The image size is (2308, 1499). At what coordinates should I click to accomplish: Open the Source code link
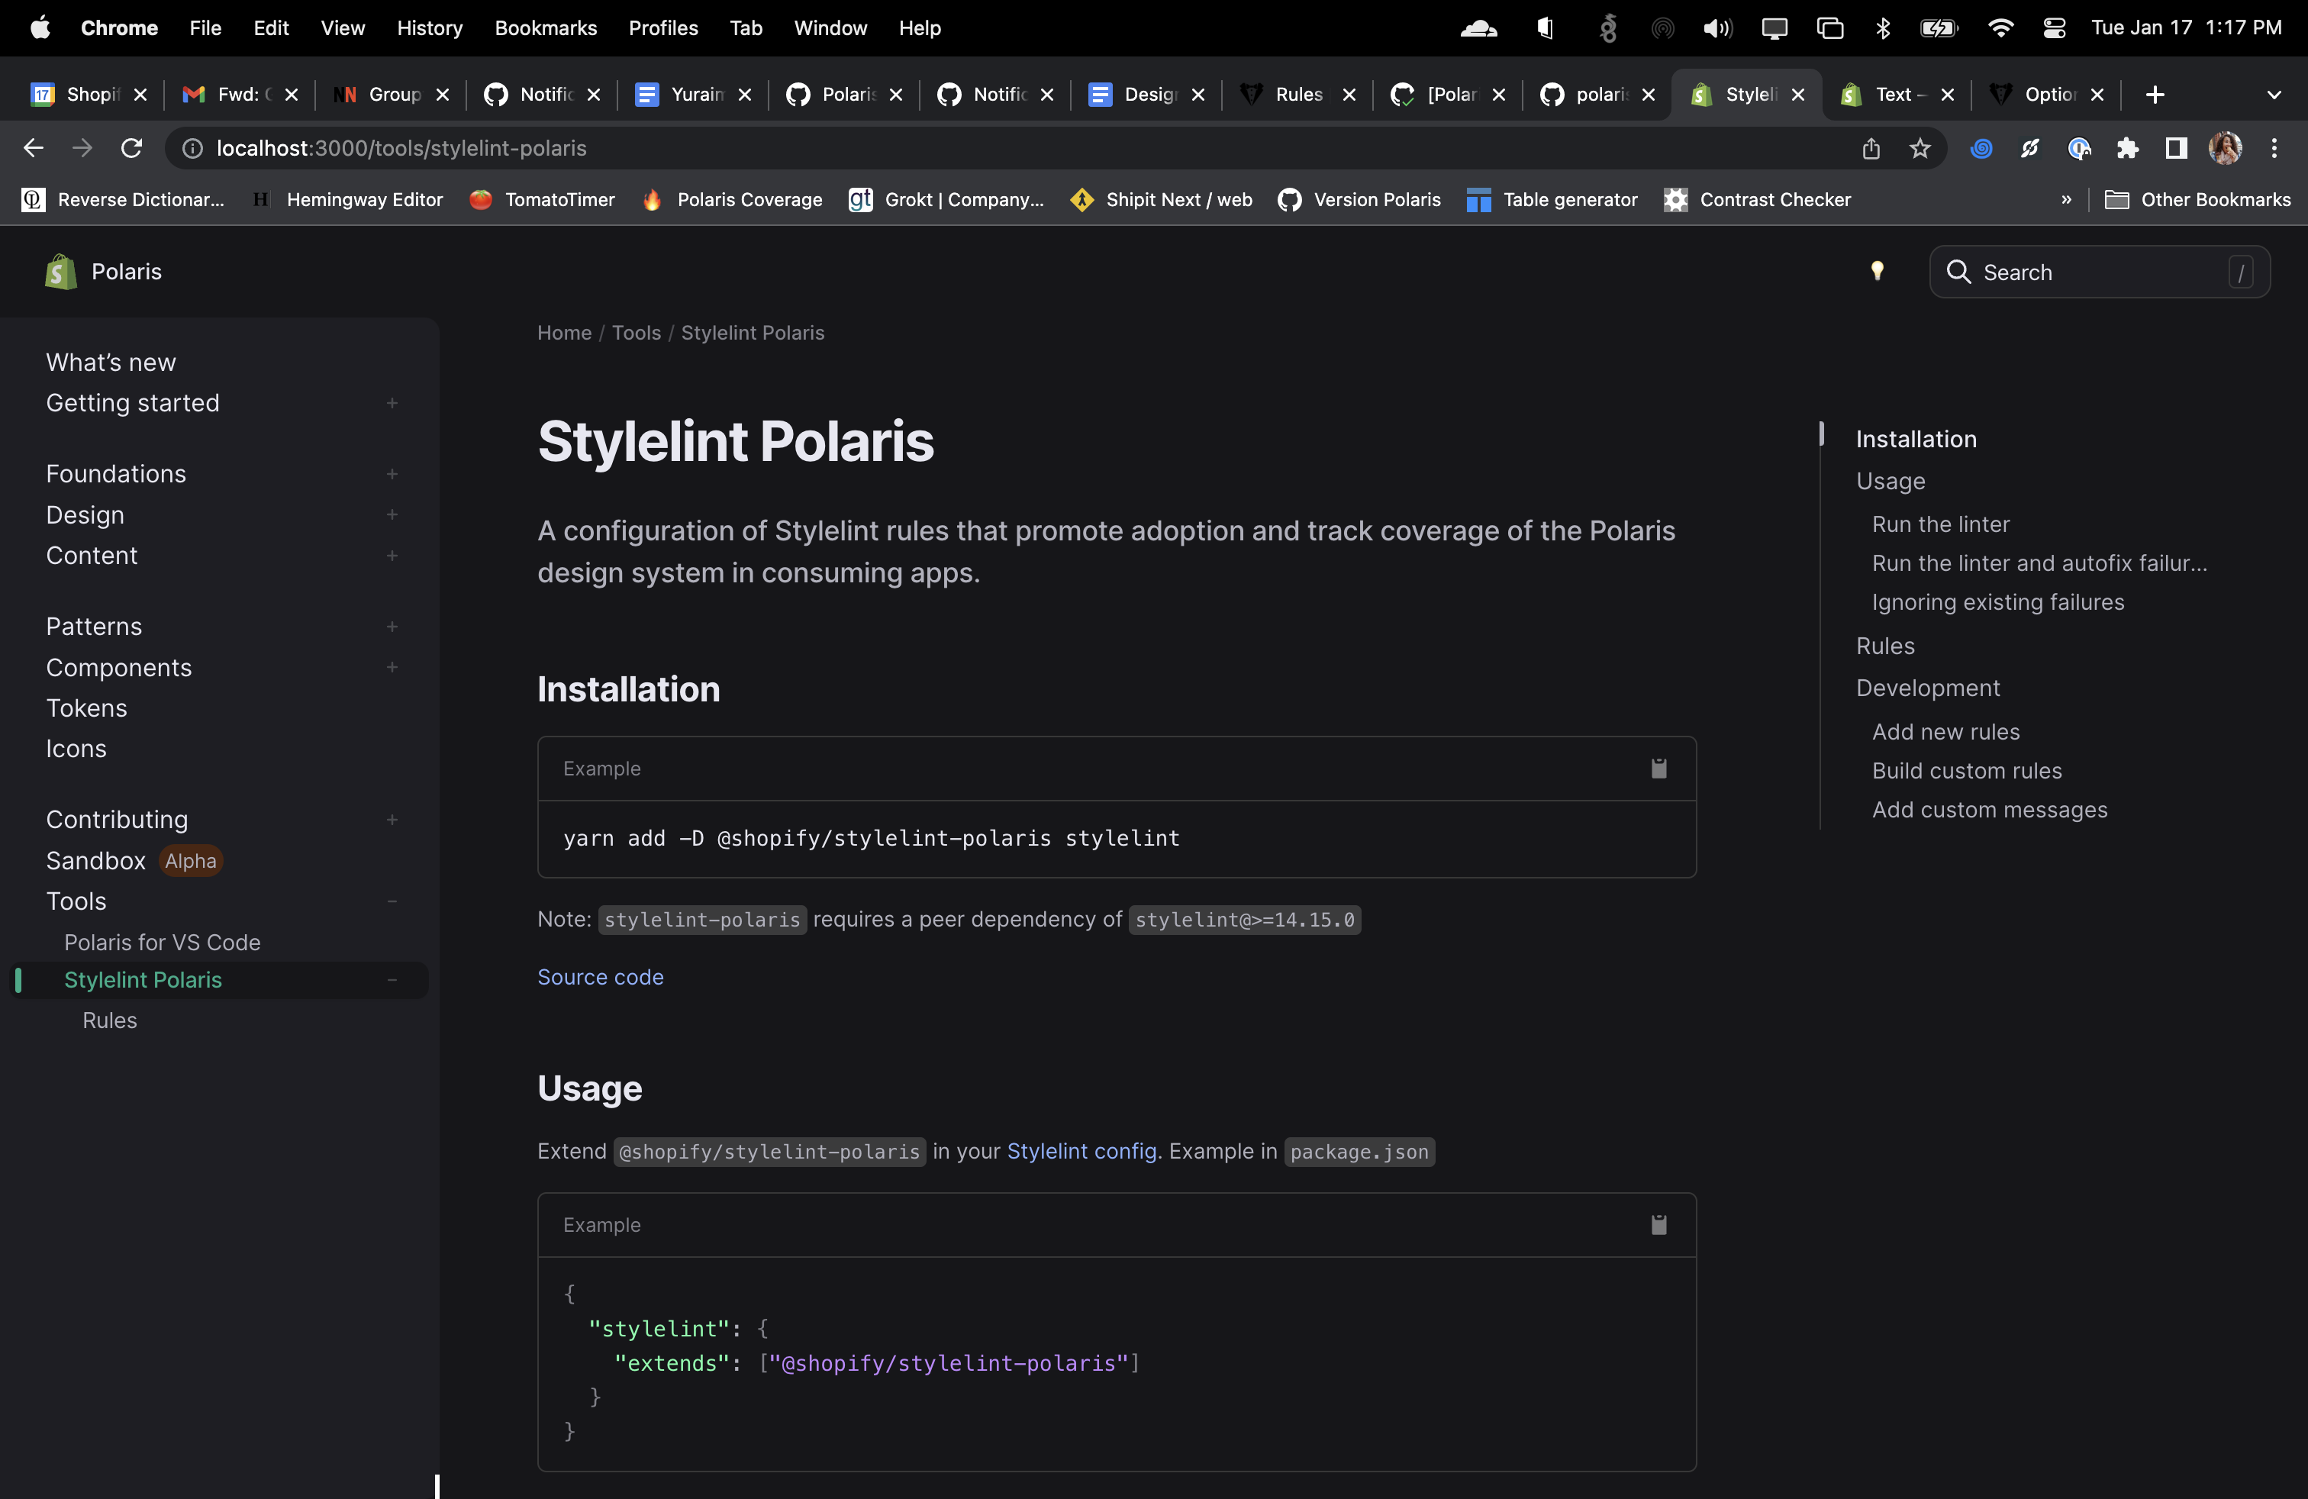(x=600, y=978)
